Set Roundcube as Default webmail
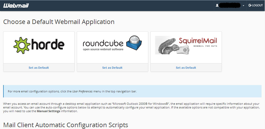This screenshot has width=265, height=129. point(112,68)
